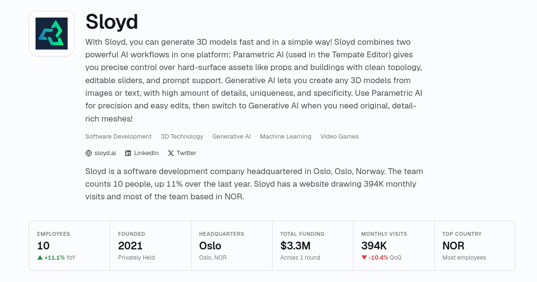Click the 'Oslo, NOR' location text
The image size is (537, 282).
[x=213, y=257]
